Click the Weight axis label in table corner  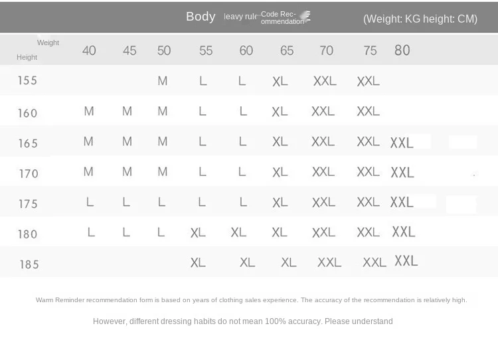tap(48, 43)
